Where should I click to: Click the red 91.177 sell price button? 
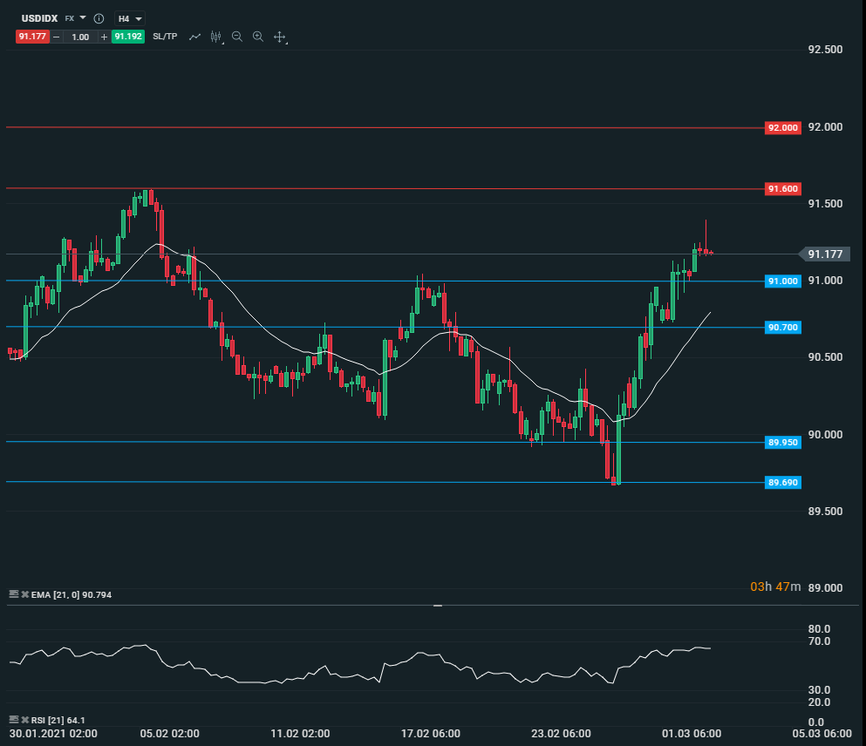tap(32, 37)
